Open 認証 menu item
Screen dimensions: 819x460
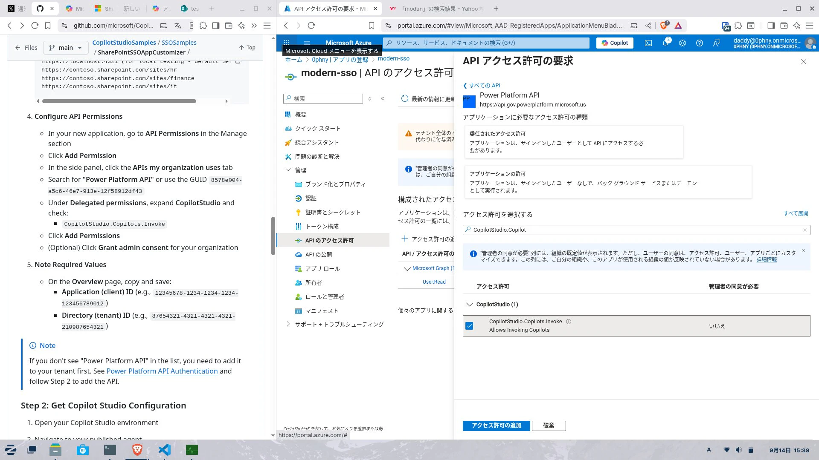click(x=311, y=198)
